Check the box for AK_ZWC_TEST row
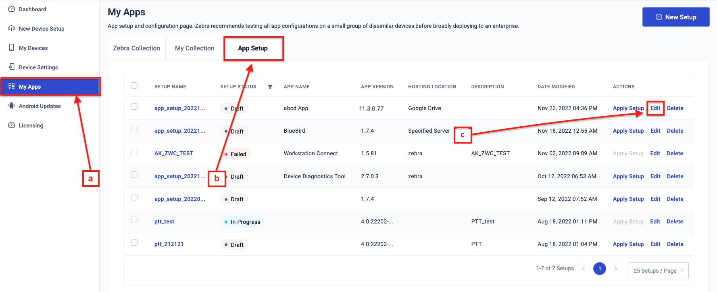 [134, 152]
